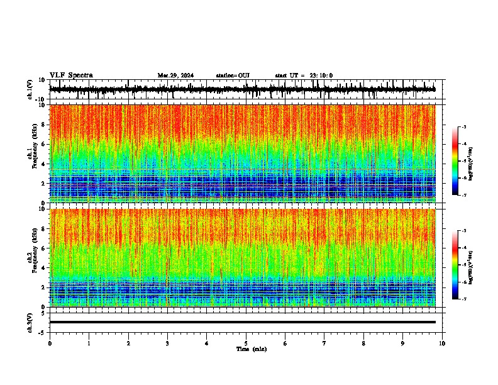498x385 pixels.
Task: Click the ch.3(V) axis label
Action: tap(30, 323)
